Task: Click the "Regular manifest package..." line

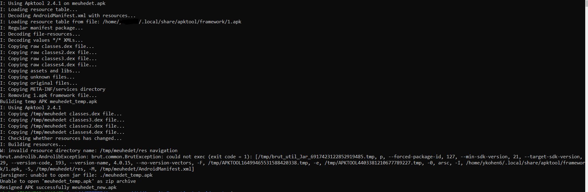Action: [x=42, y=28]
